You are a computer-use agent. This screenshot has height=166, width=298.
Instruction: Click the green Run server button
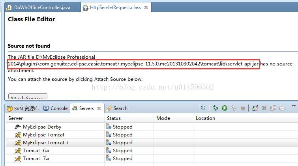(x=225, y=108)
